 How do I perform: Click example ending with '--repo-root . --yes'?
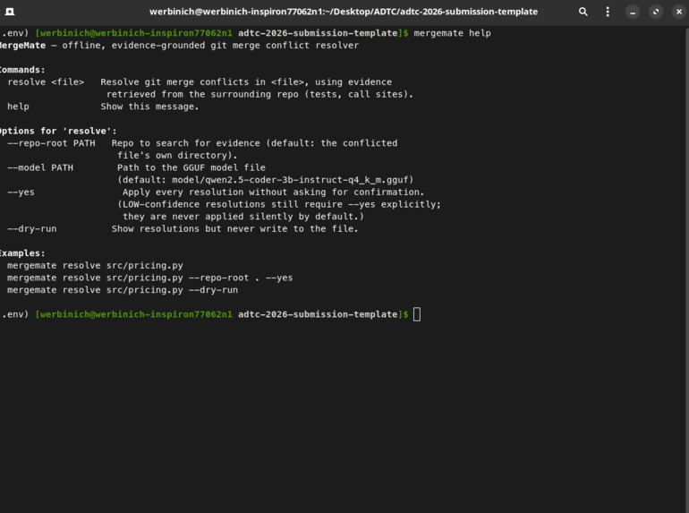[149, 278]
